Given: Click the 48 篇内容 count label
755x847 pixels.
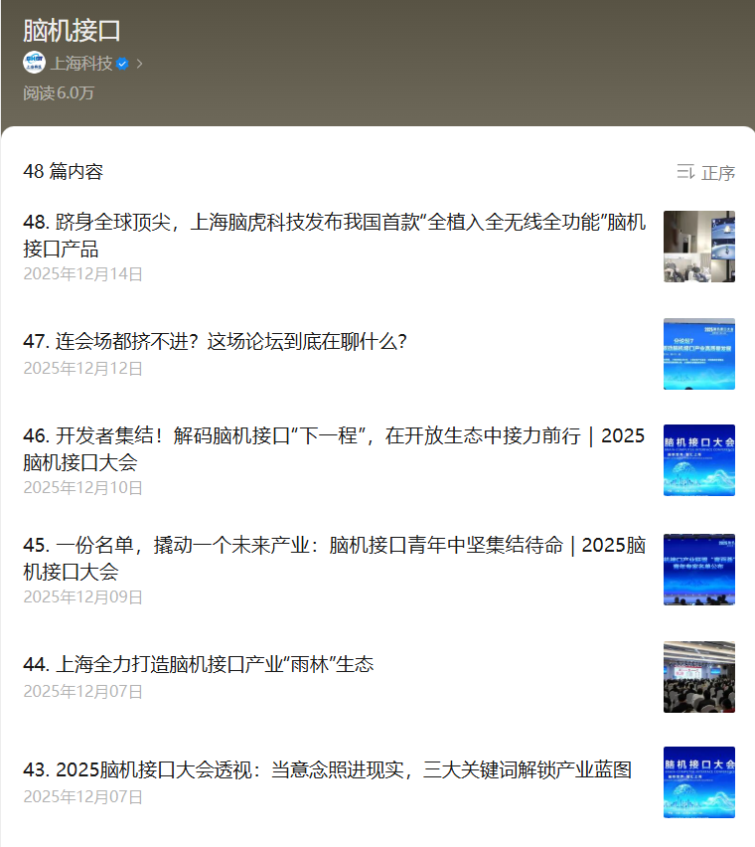Looking at the screenshot, I should [63, 172].
